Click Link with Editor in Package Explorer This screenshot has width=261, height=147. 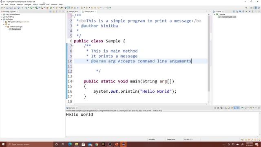[53, 11]
